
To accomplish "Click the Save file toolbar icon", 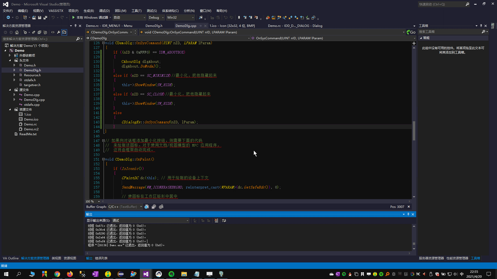I will (40, 18).
